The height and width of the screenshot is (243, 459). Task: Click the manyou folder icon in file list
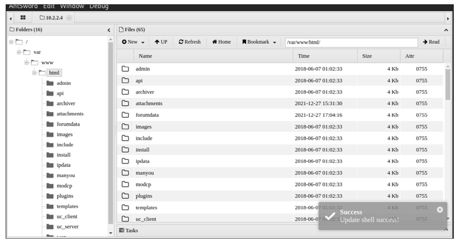[125, 173]
